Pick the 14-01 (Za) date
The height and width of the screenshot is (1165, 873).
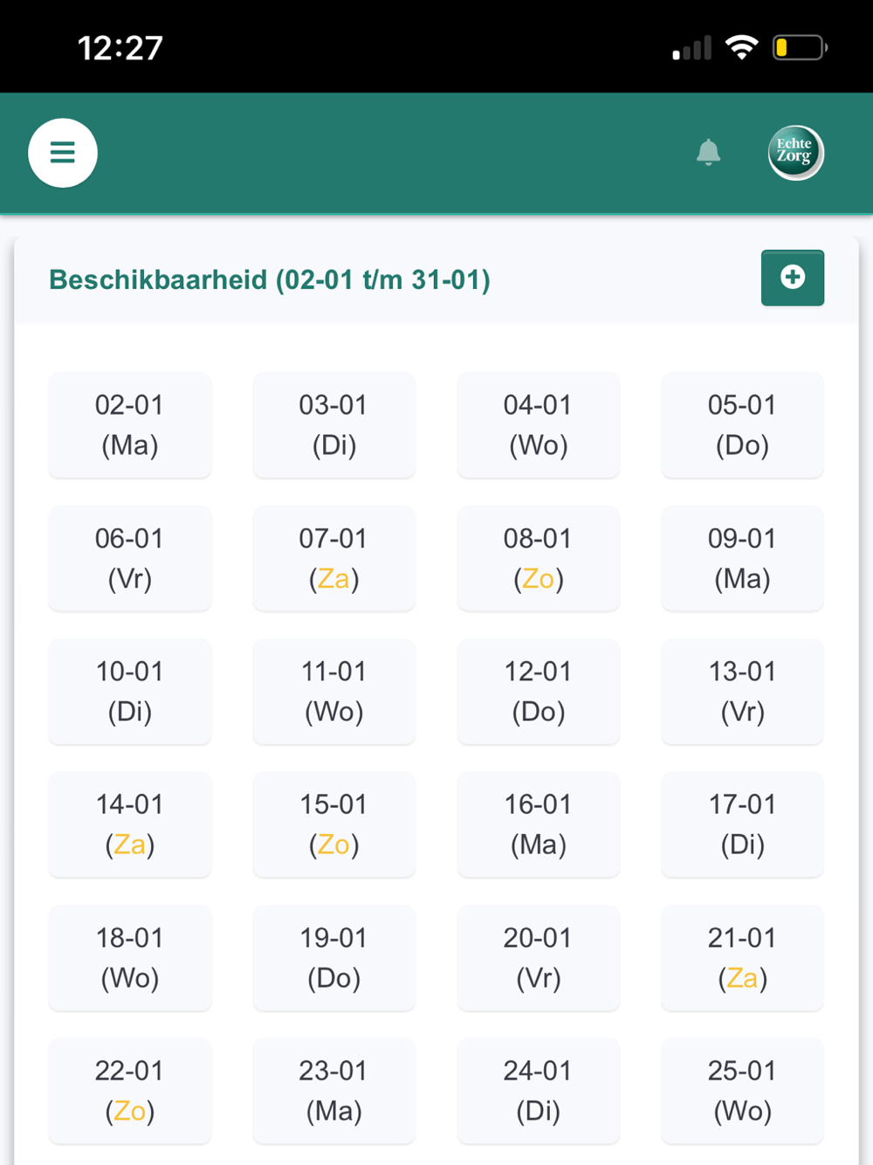click(130, 824)
